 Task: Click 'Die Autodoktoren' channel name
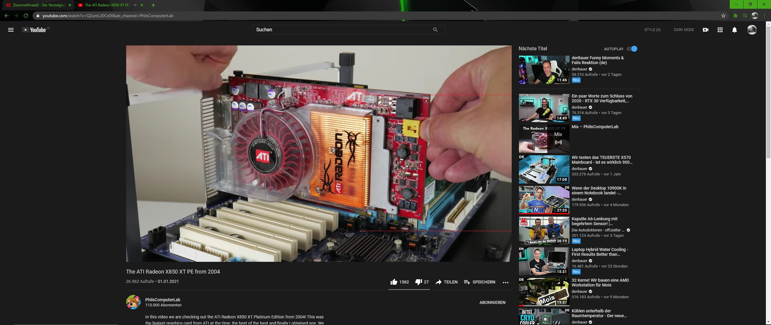coord(598,230)
